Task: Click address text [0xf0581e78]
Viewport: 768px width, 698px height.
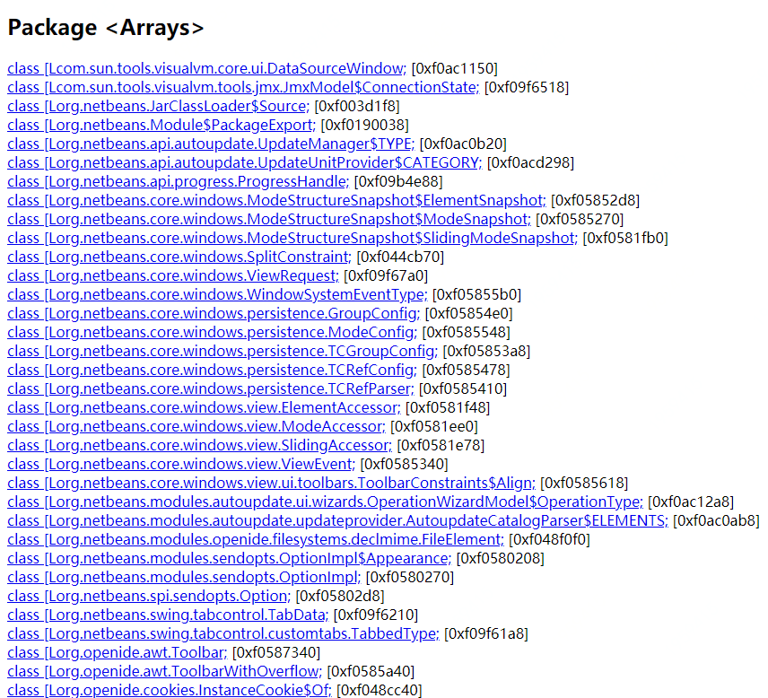Action: coord(441,446)
